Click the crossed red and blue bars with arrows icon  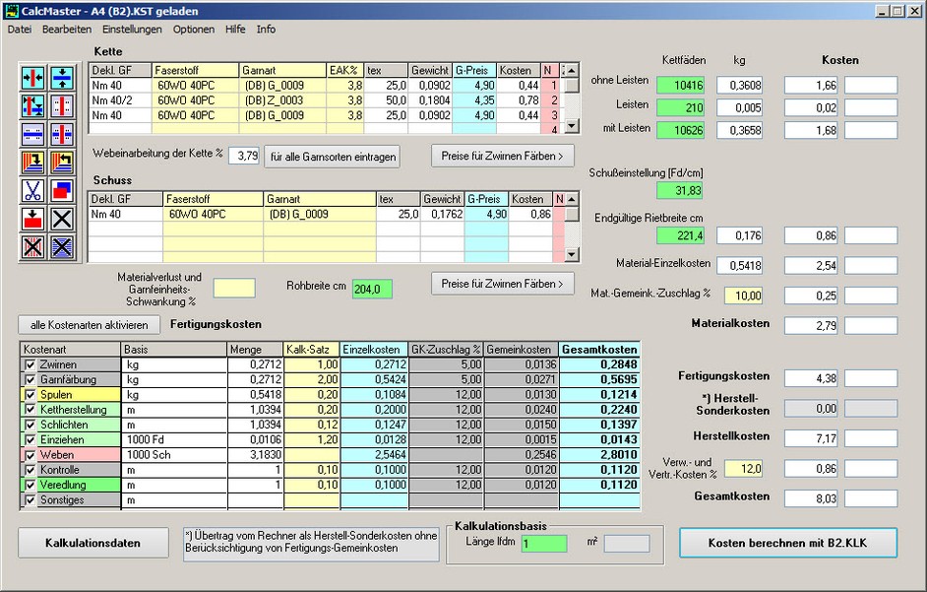pos(33,106)
